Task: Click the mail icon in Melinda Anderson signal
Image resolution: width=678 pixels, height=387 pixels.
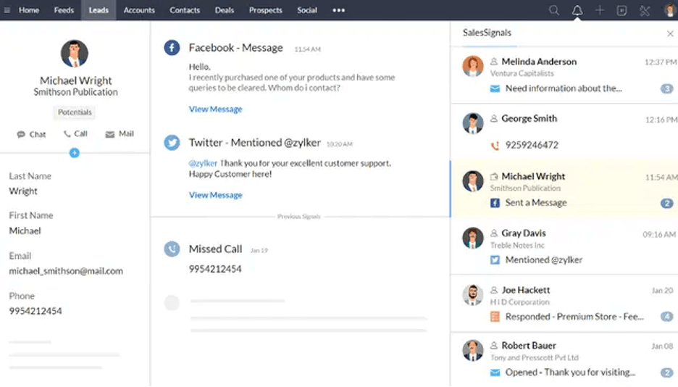Action: click(495, 88)
